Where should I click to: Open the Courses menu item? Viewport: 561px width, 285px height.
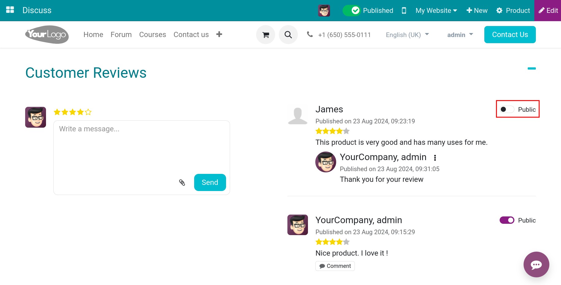point(152,35)
